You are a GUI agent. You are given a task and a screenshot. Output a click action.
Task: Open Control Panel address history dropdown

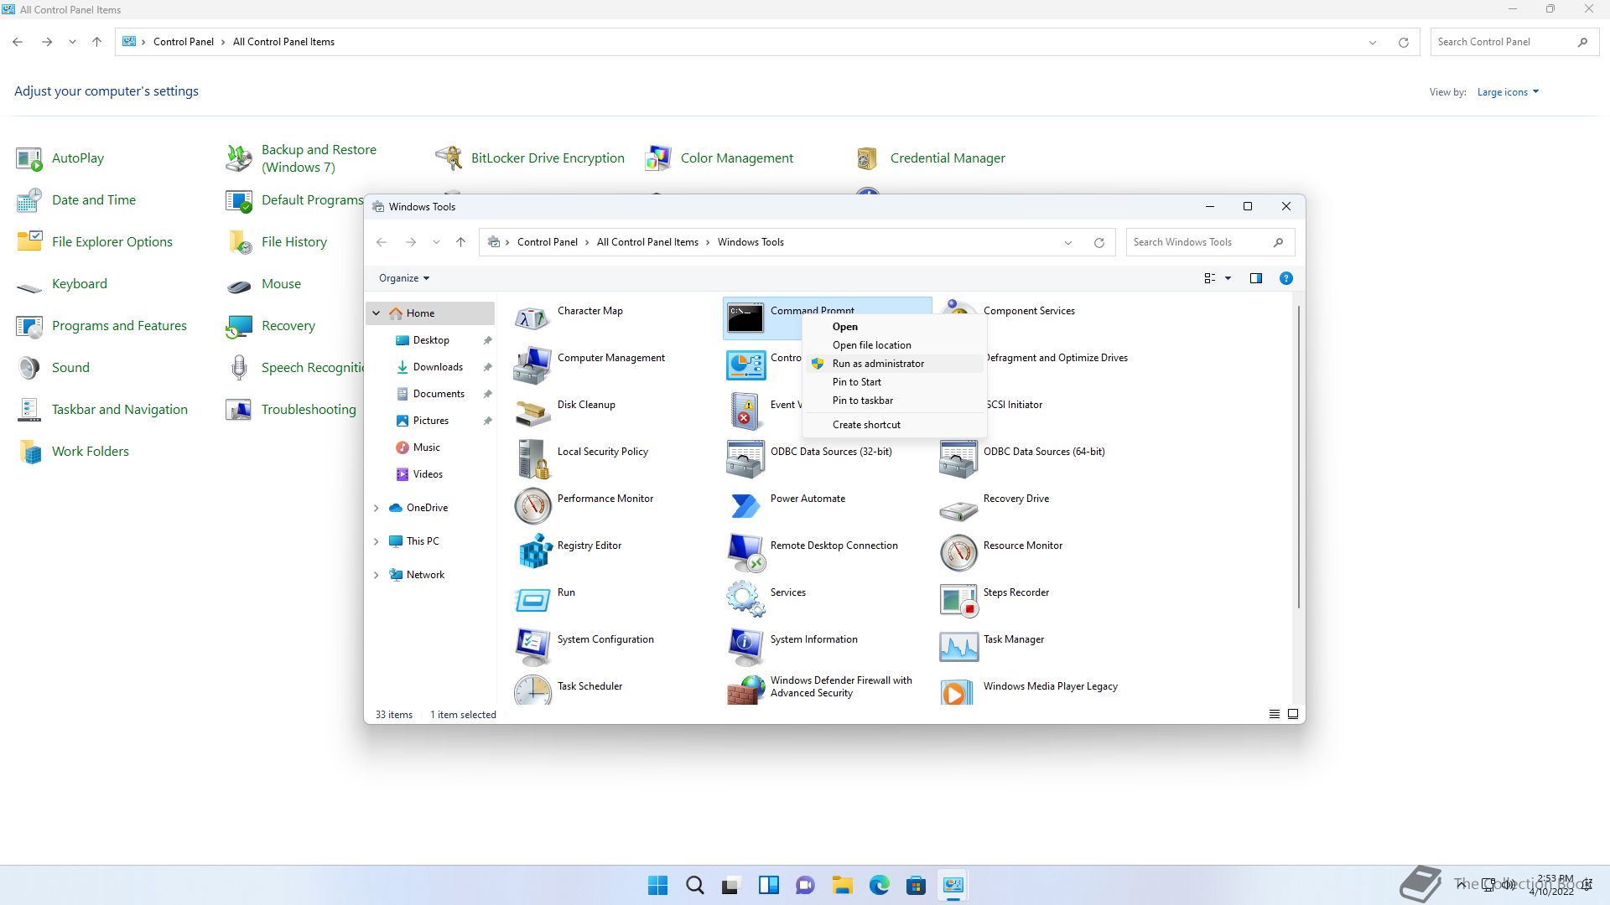click(1373, 42)
